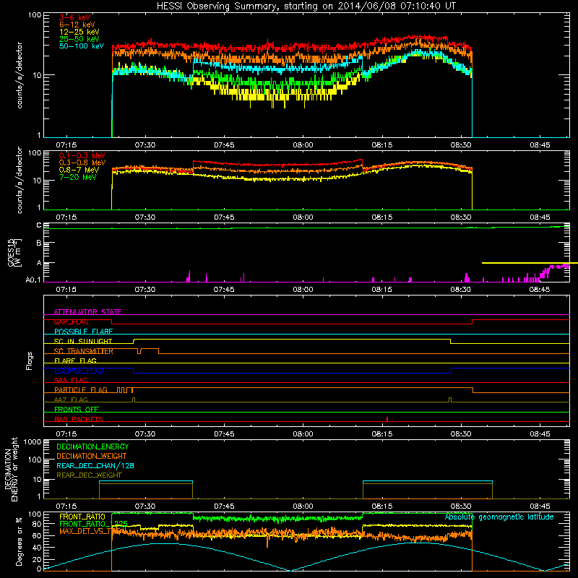Click the PARTICLE_FLAG pulses near 07:27
578x578 pixels.
point(125,389)
